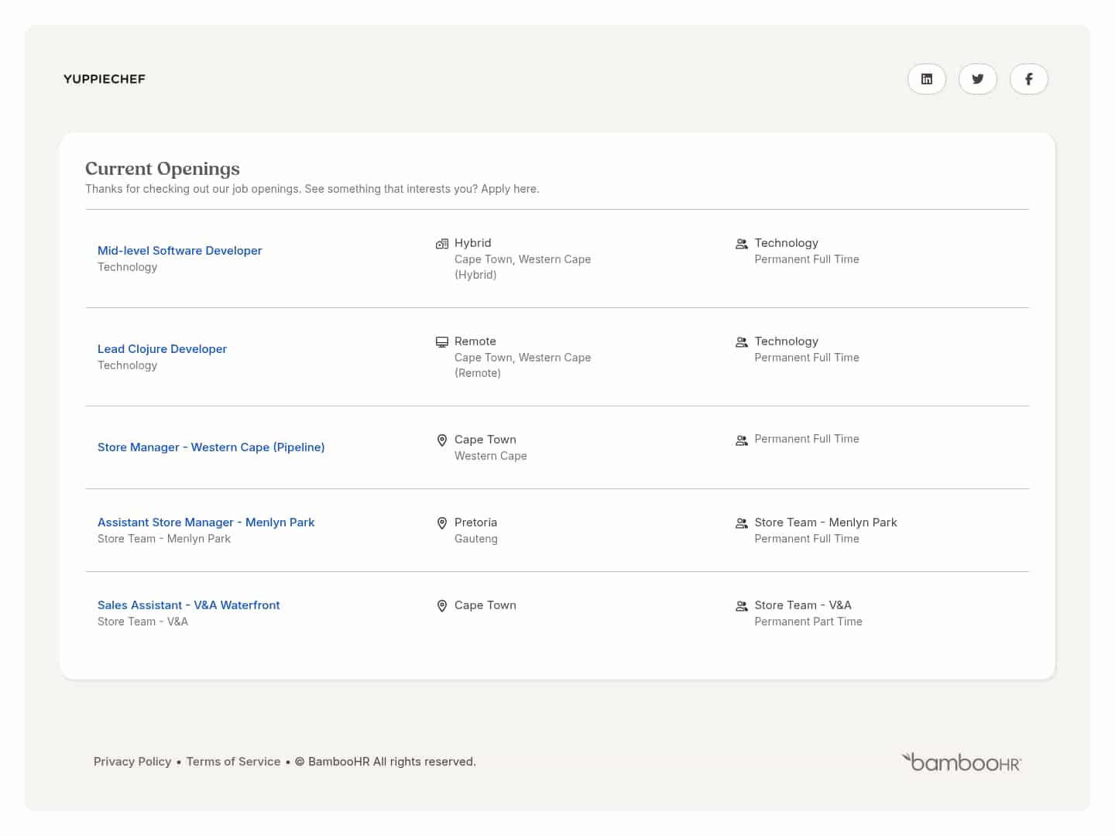The width and height of the screenshot is (1115, 836).
Task: Click the YUPPIECHEF company logo
Action: click(105, 79)
